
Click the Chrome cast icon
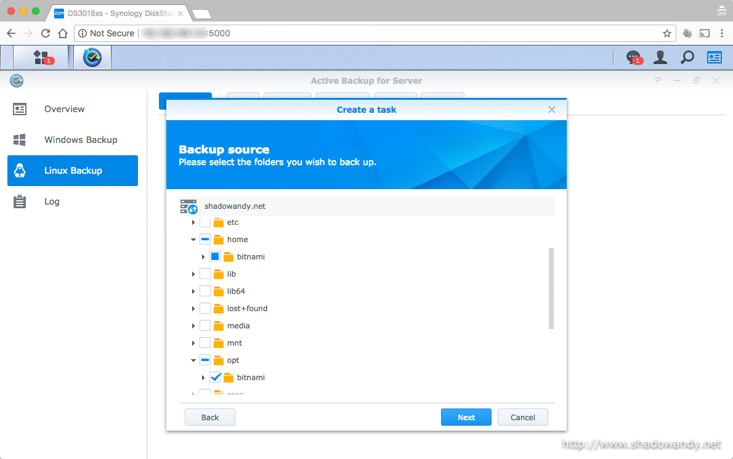click(704, 33)
